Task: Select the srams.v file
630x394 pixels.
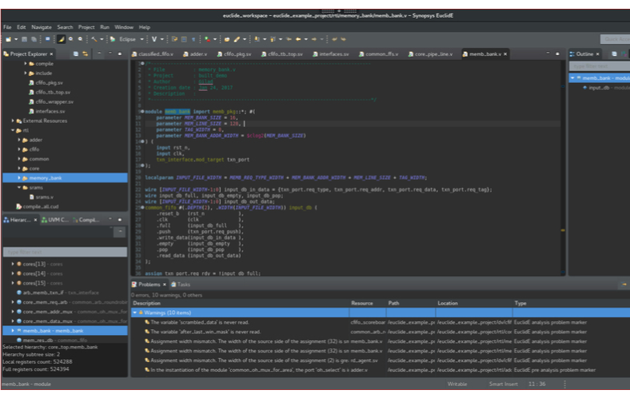Action: click(41, 197)
